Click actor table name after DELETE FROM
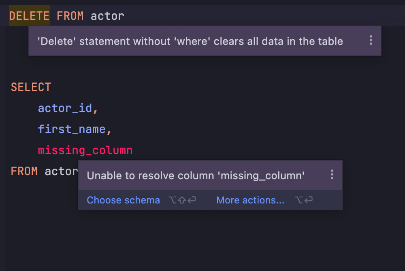 107,16
